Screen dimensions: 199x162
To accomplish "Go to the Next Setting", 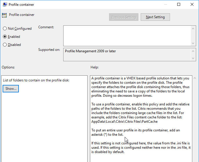I will (155, 17).
